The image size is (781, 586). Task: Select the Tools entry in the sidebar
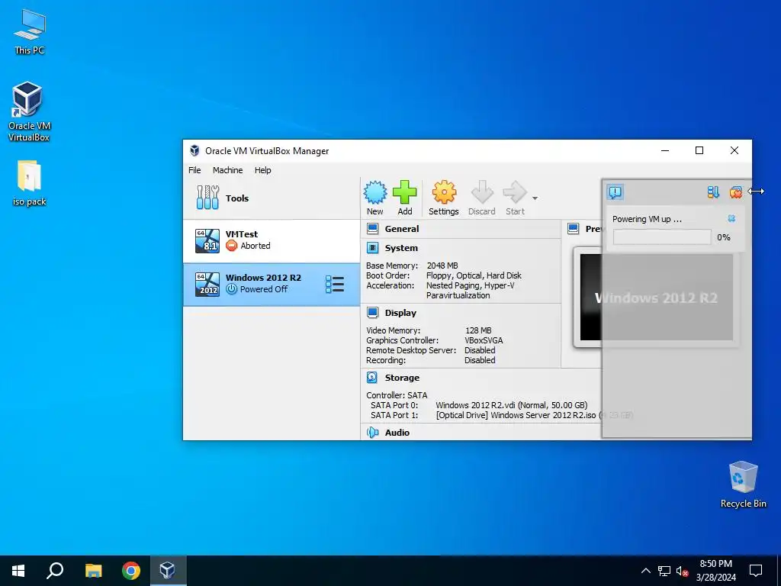tap(272, 198)
